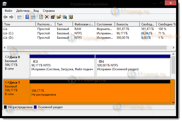Click the open folder toolbar icon
This screenshot has height=122, width=182.
[59, 17]
